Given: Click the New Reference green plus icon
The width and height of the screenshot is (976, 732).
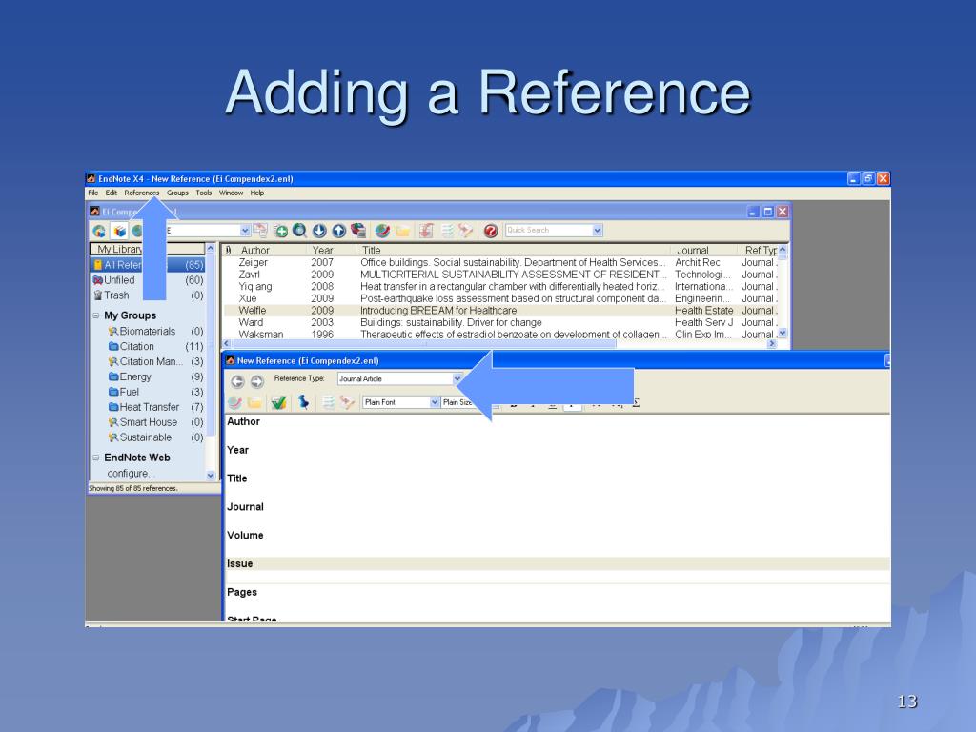Looking at the screenshot, I should coord(281,231).
